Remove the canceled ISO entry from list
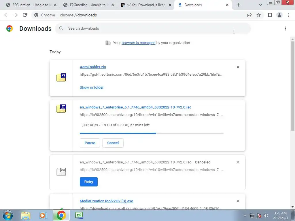The width and height of the screenshot is (295, 221). click(x=238, y=162)
